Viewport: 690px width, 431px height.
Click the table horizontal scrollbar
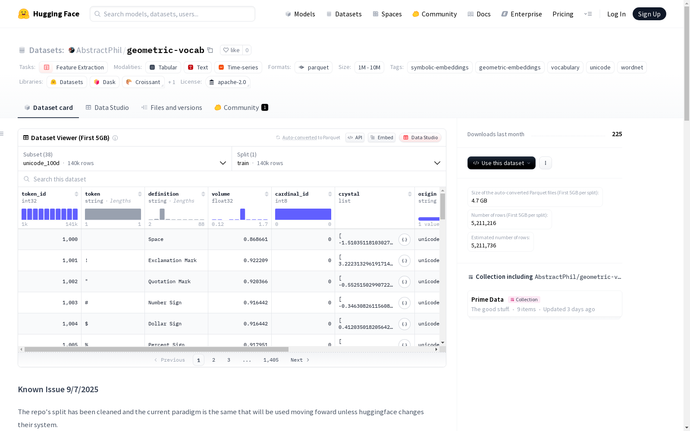pyautogui.click(x=156, y=349)
